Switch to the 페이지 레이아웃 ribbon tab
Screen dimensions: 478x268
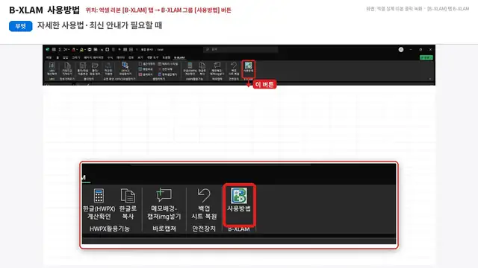(93, 57)
